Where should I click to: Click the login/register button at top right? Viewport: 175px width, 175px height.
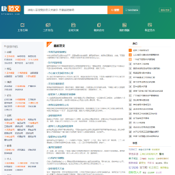pos(165,10)
